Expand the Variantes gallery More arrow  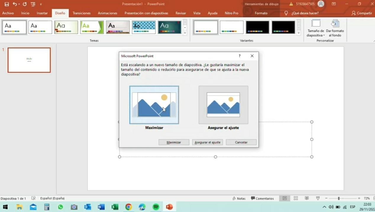click(299, 33)
